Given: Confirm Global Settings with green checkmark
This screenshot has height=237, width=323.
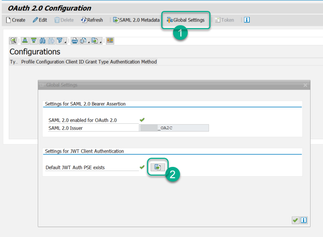Looking at the screenshot, I should [x=295, y=220].
